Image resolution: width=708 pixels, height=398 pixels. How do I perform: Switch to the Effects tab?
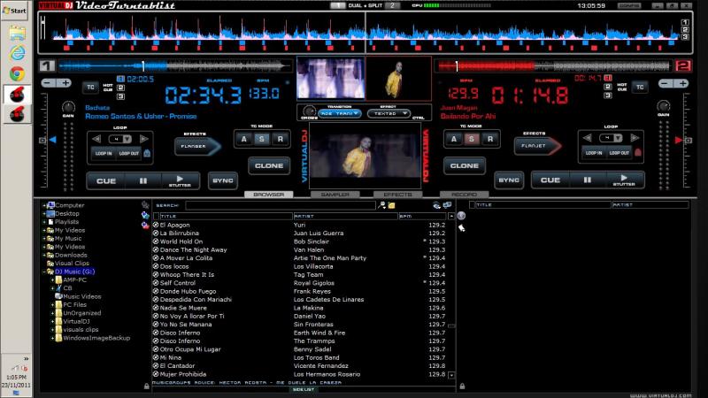[397, 194]
